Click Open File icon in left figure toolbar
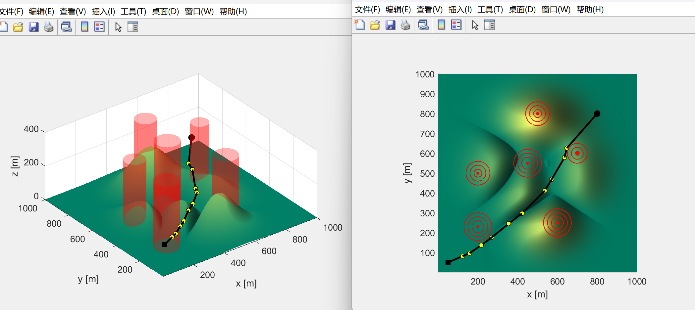Viewport: 695px width, 310px height. pos(18,27)
